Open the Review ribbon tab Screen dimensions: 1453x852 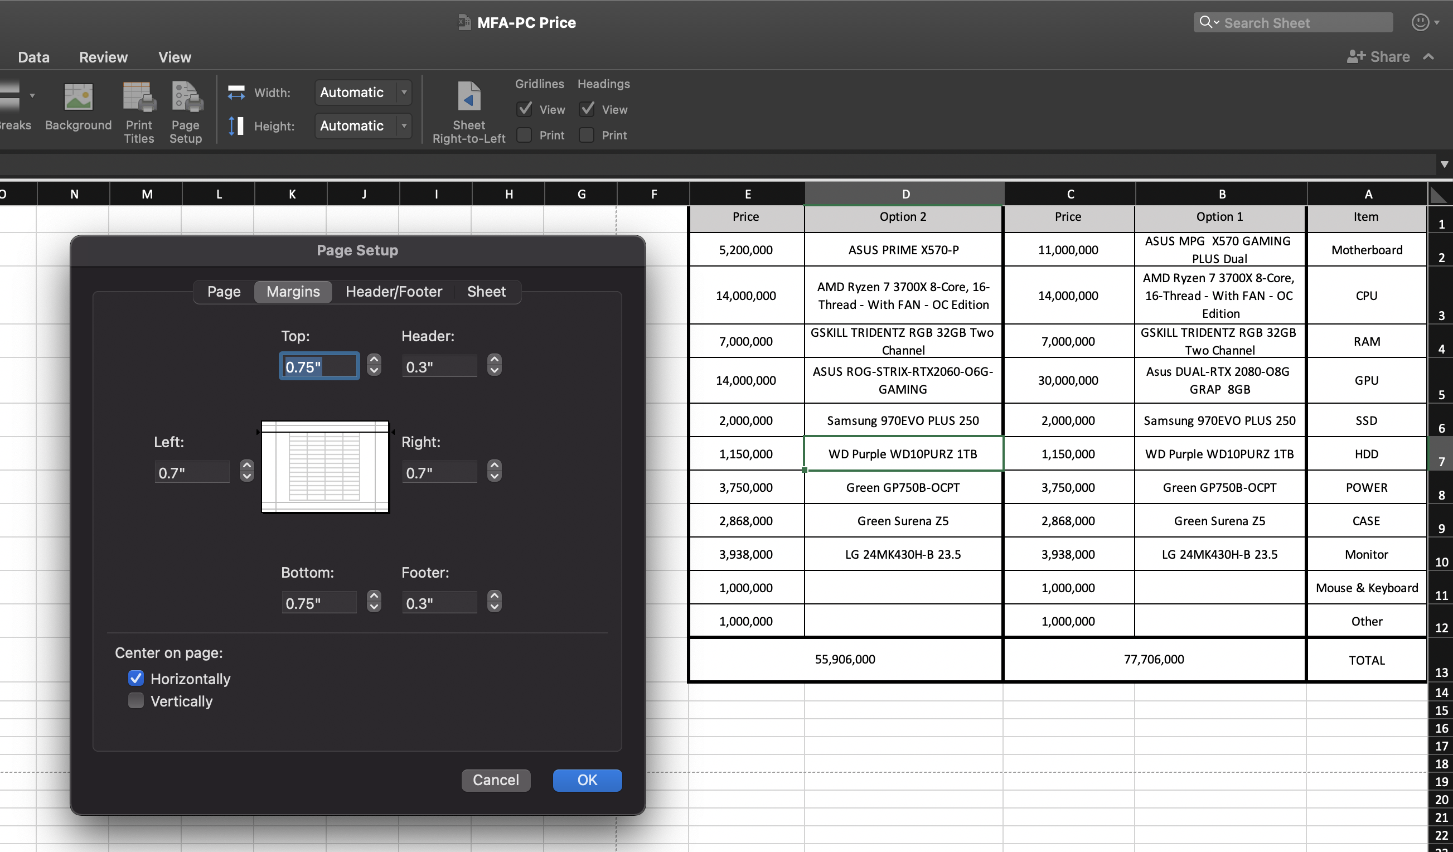click(x=103, y=57)
